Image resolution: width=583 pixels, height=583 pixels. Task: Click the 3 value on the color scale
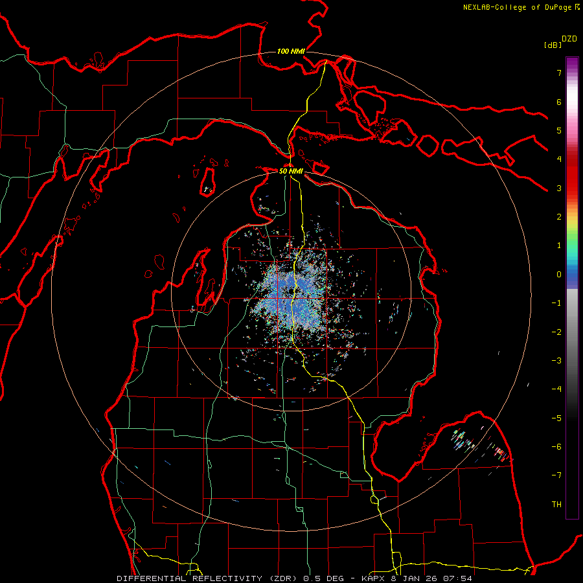[559, 188]
